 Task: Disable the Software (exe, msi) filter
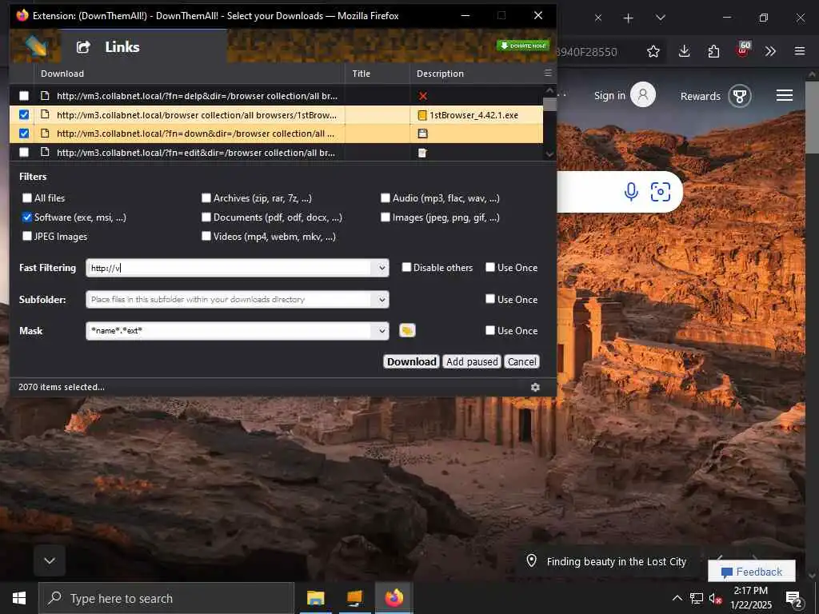coord(27,217)
